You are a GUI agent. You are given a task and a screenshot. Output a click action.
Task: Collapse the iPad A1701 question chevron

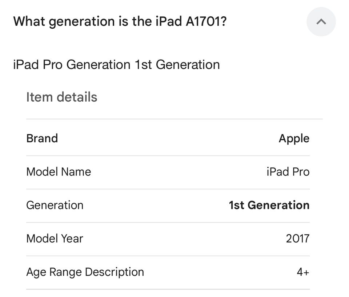pyautogui.click(x=321, y=22)
